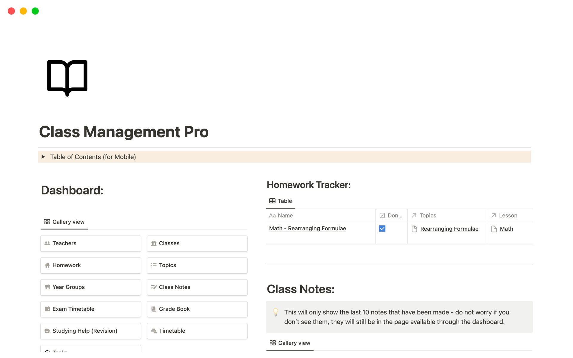Expand the Table of Contents (for Mobile) section
This screenshot has width=573, height=358.
point(43,157)
